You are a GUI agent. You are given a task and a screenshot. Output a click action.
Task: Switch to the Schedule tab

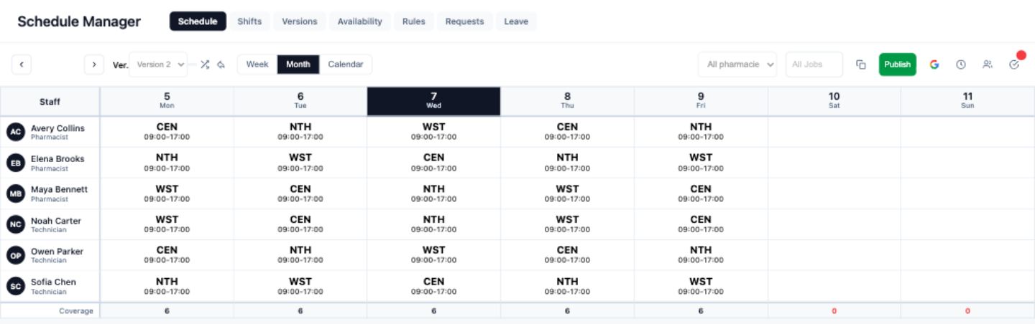click(x=198, y=22)
